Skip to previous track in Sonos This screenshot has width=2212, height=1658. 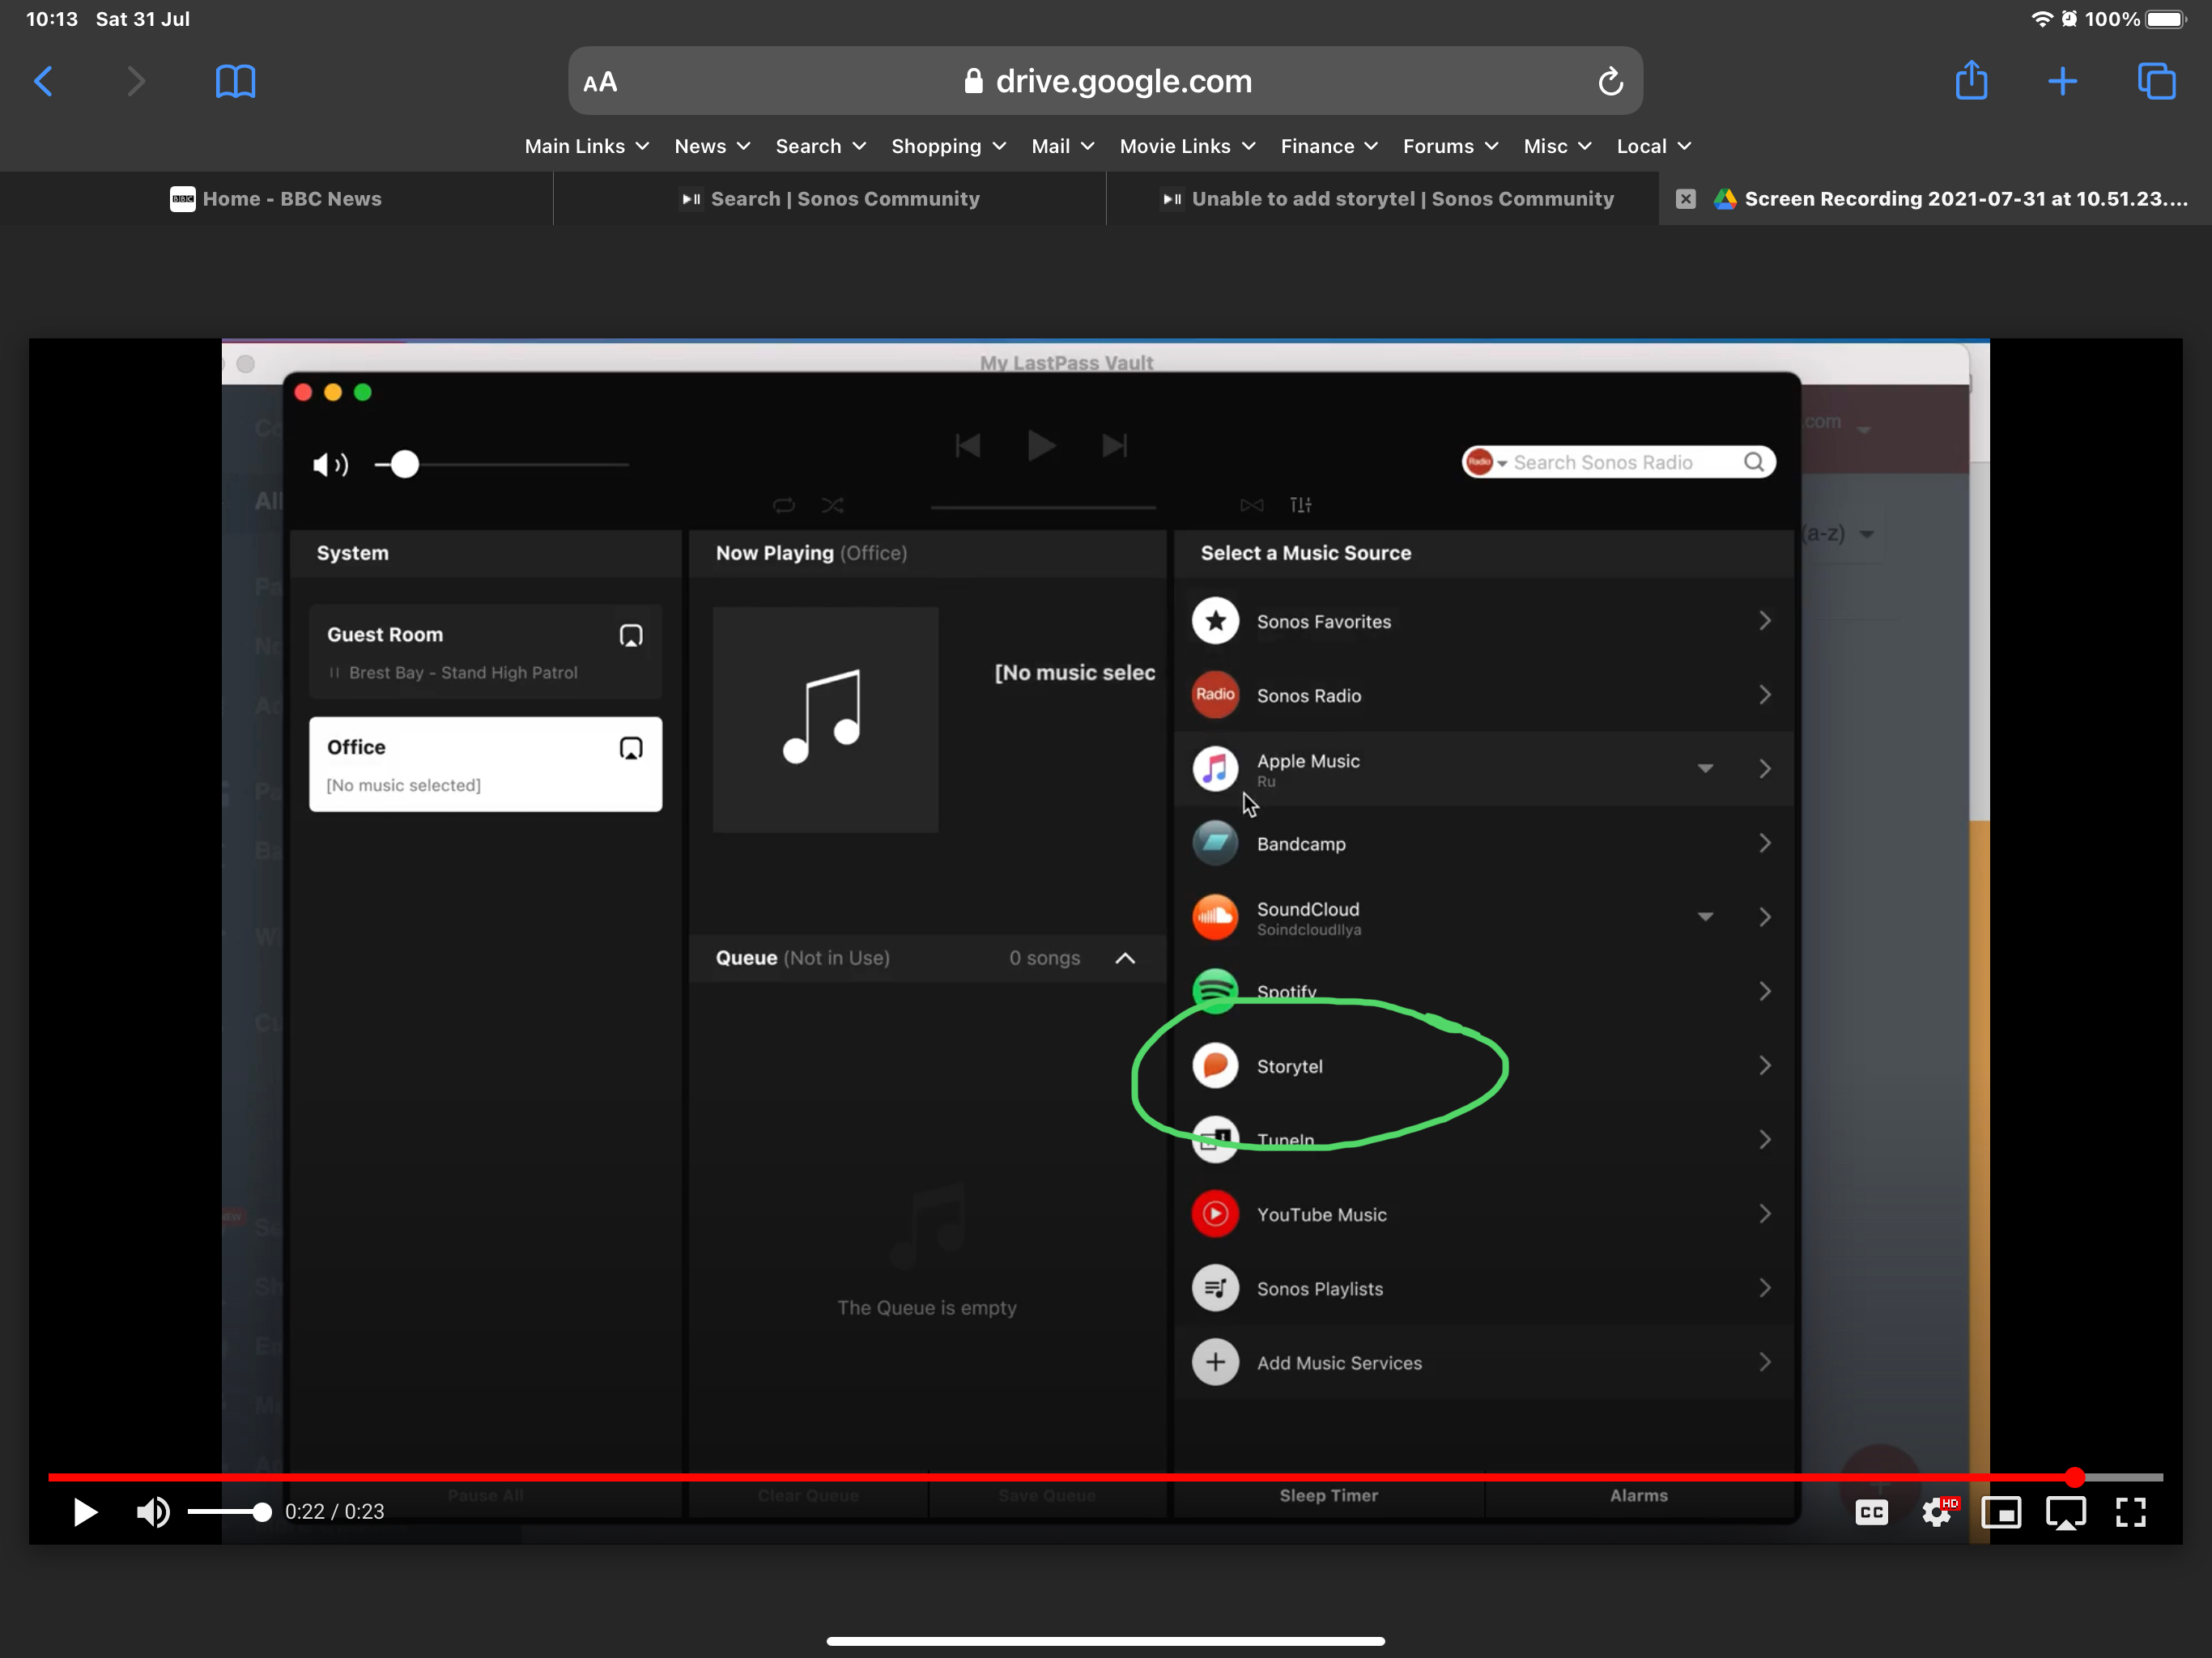[967, 445]
